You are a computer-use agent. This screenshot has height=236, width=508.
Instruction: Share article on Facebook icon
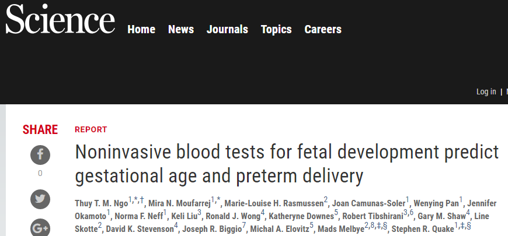40,155
